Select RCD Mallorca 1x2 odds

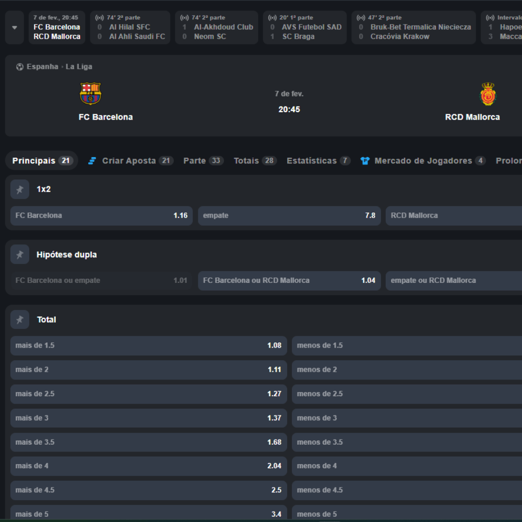tap(454, 216)
